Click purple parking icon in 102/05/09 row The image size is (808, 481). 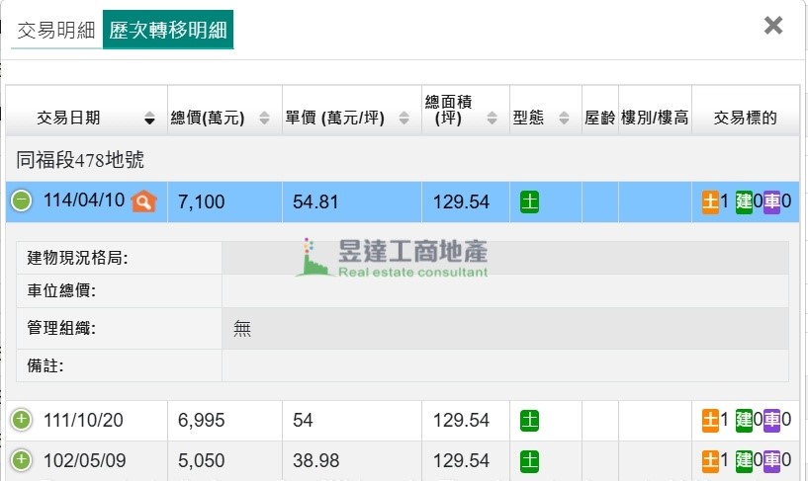click(771, 460)
